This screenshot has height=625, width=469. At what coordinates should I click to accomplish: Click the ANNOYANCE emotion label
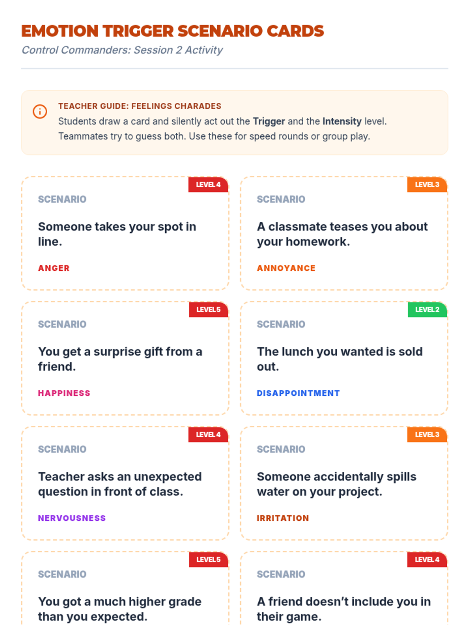pos(286,268)
